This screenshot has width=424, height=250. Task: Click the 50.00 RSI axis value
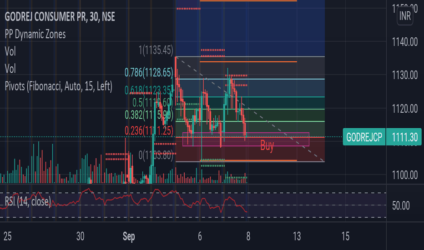tap(401, 205)
